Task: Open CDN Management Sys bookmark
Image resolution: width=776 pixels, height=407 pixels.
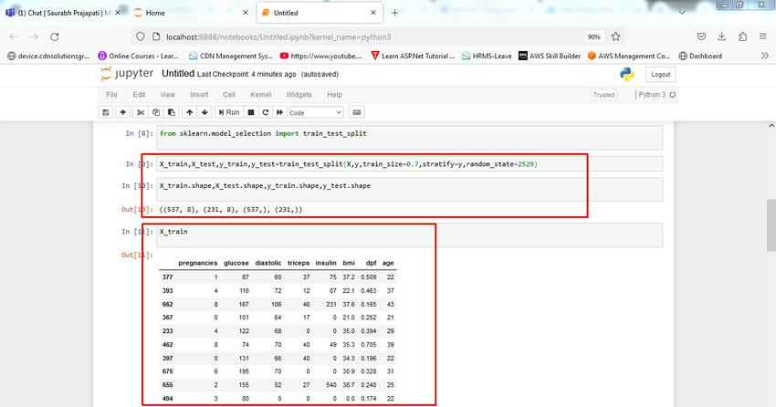Action: 231,56
